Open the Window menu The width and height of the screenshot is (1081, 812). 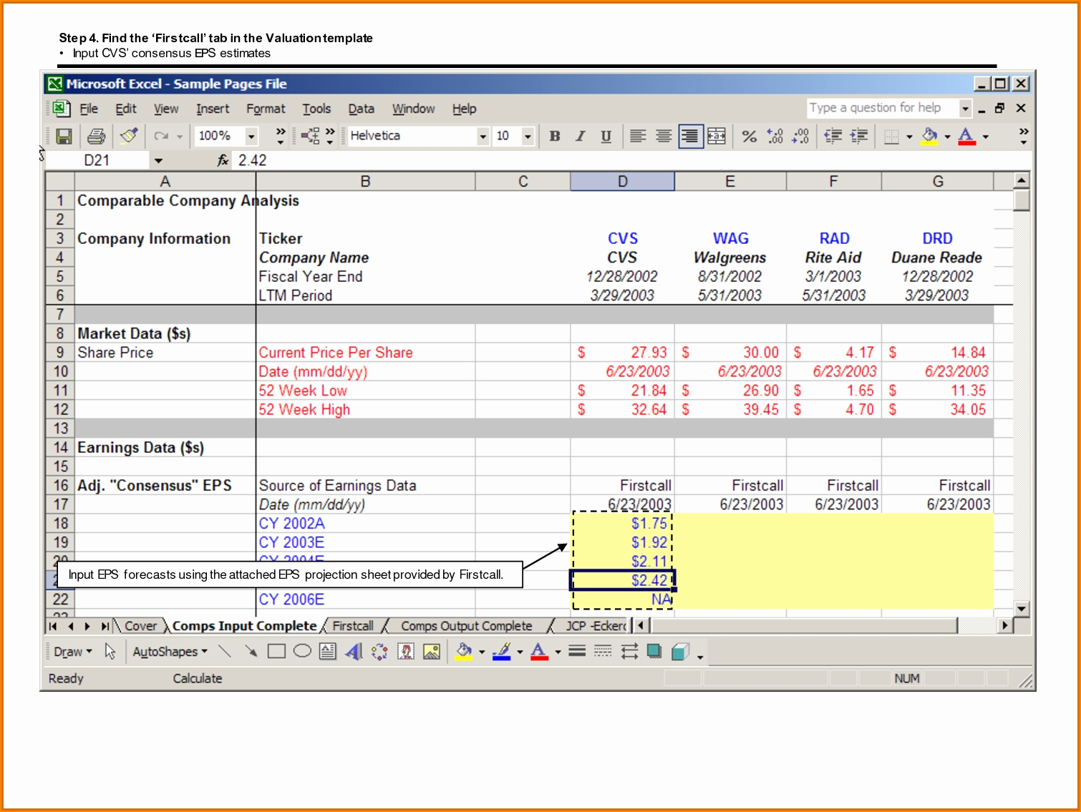click(x=413, y=109)
